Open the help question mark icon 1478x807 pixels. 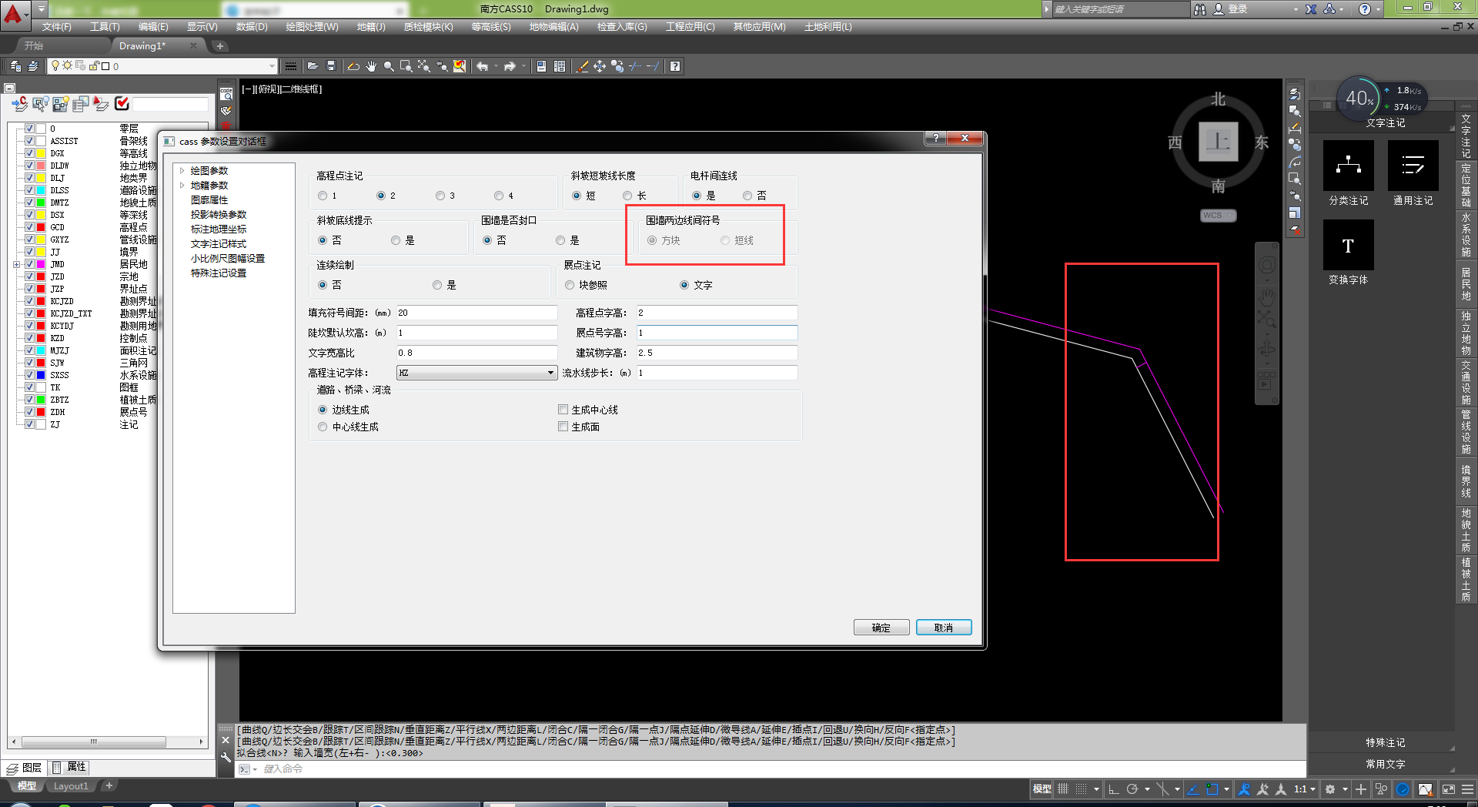[675, 66]
